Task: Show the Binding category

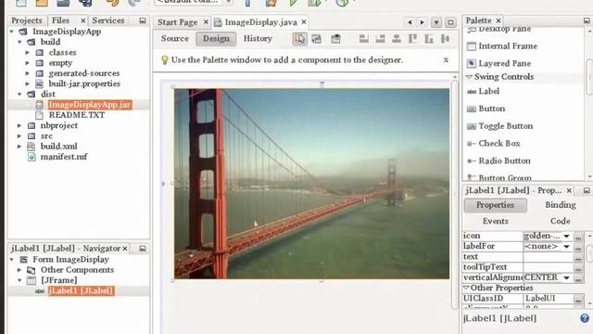Action: point(560,205)
